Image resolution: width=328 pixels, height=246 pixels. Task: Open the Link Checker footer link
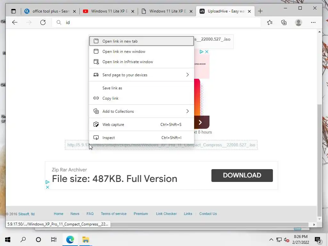[166, 214]
